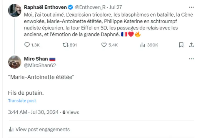The width and height of the screenshot is (197, 138).
Task: Open more options menu on Miro Shan's post
Action: point(191,59)
